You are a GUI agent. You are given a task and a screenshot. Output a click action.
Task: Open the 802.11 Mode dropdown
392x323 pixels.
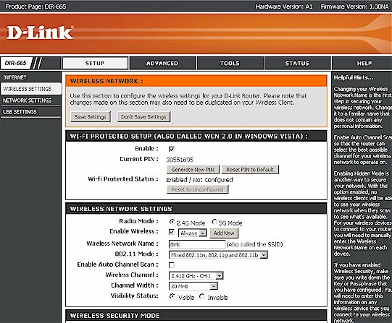[218, 255]
